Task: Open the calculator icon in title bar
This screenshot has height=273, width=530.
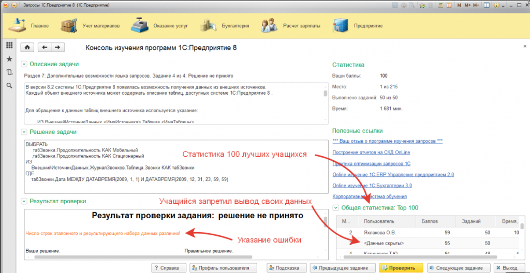Action: [441, 5]
